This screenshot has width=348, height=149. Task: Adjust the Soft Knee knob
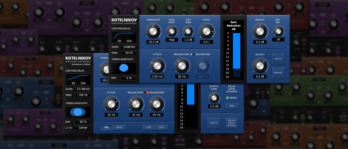pyautogui.click(x=188, y=31)
